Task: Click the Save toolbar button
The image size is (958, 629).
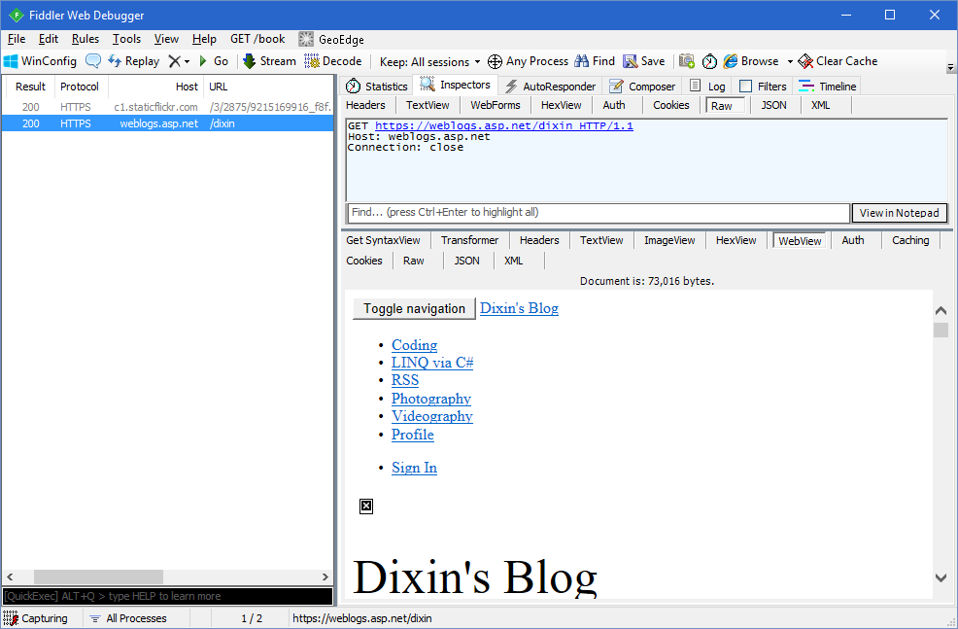Action: (644, 61)
